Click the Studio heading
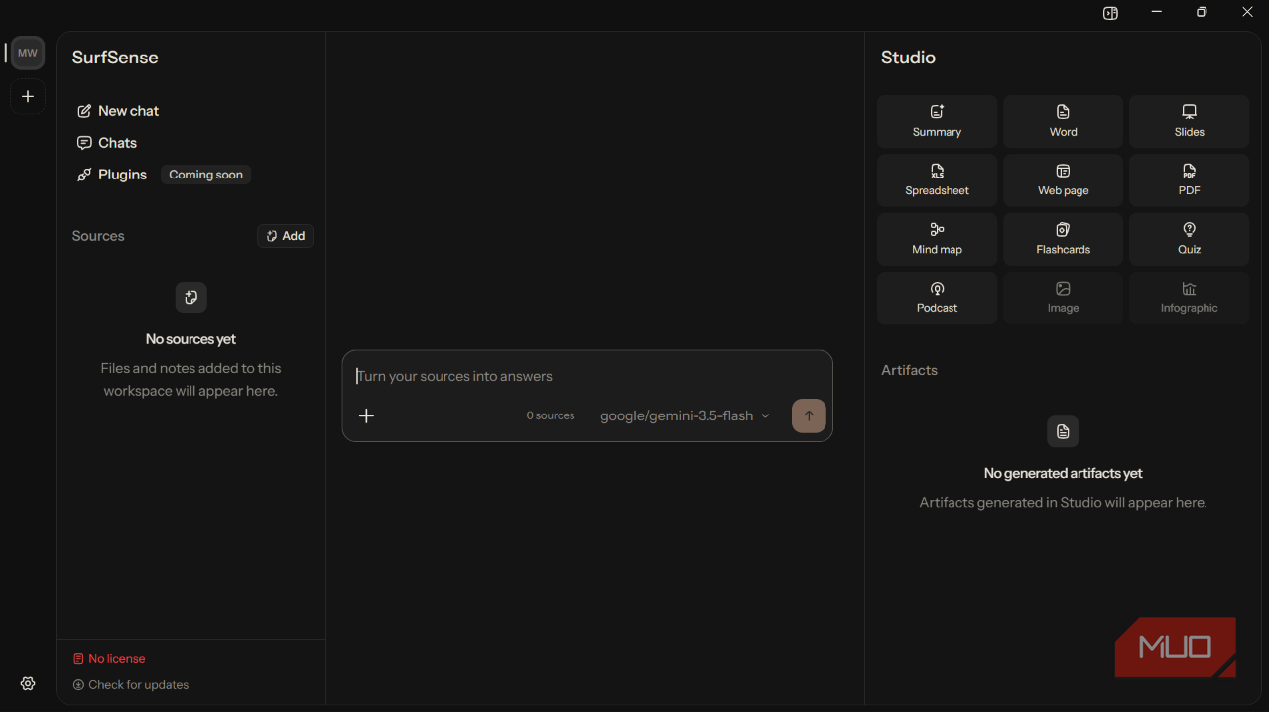The width and height of the screenshot is (1269, 712). (x=908, y=58)
